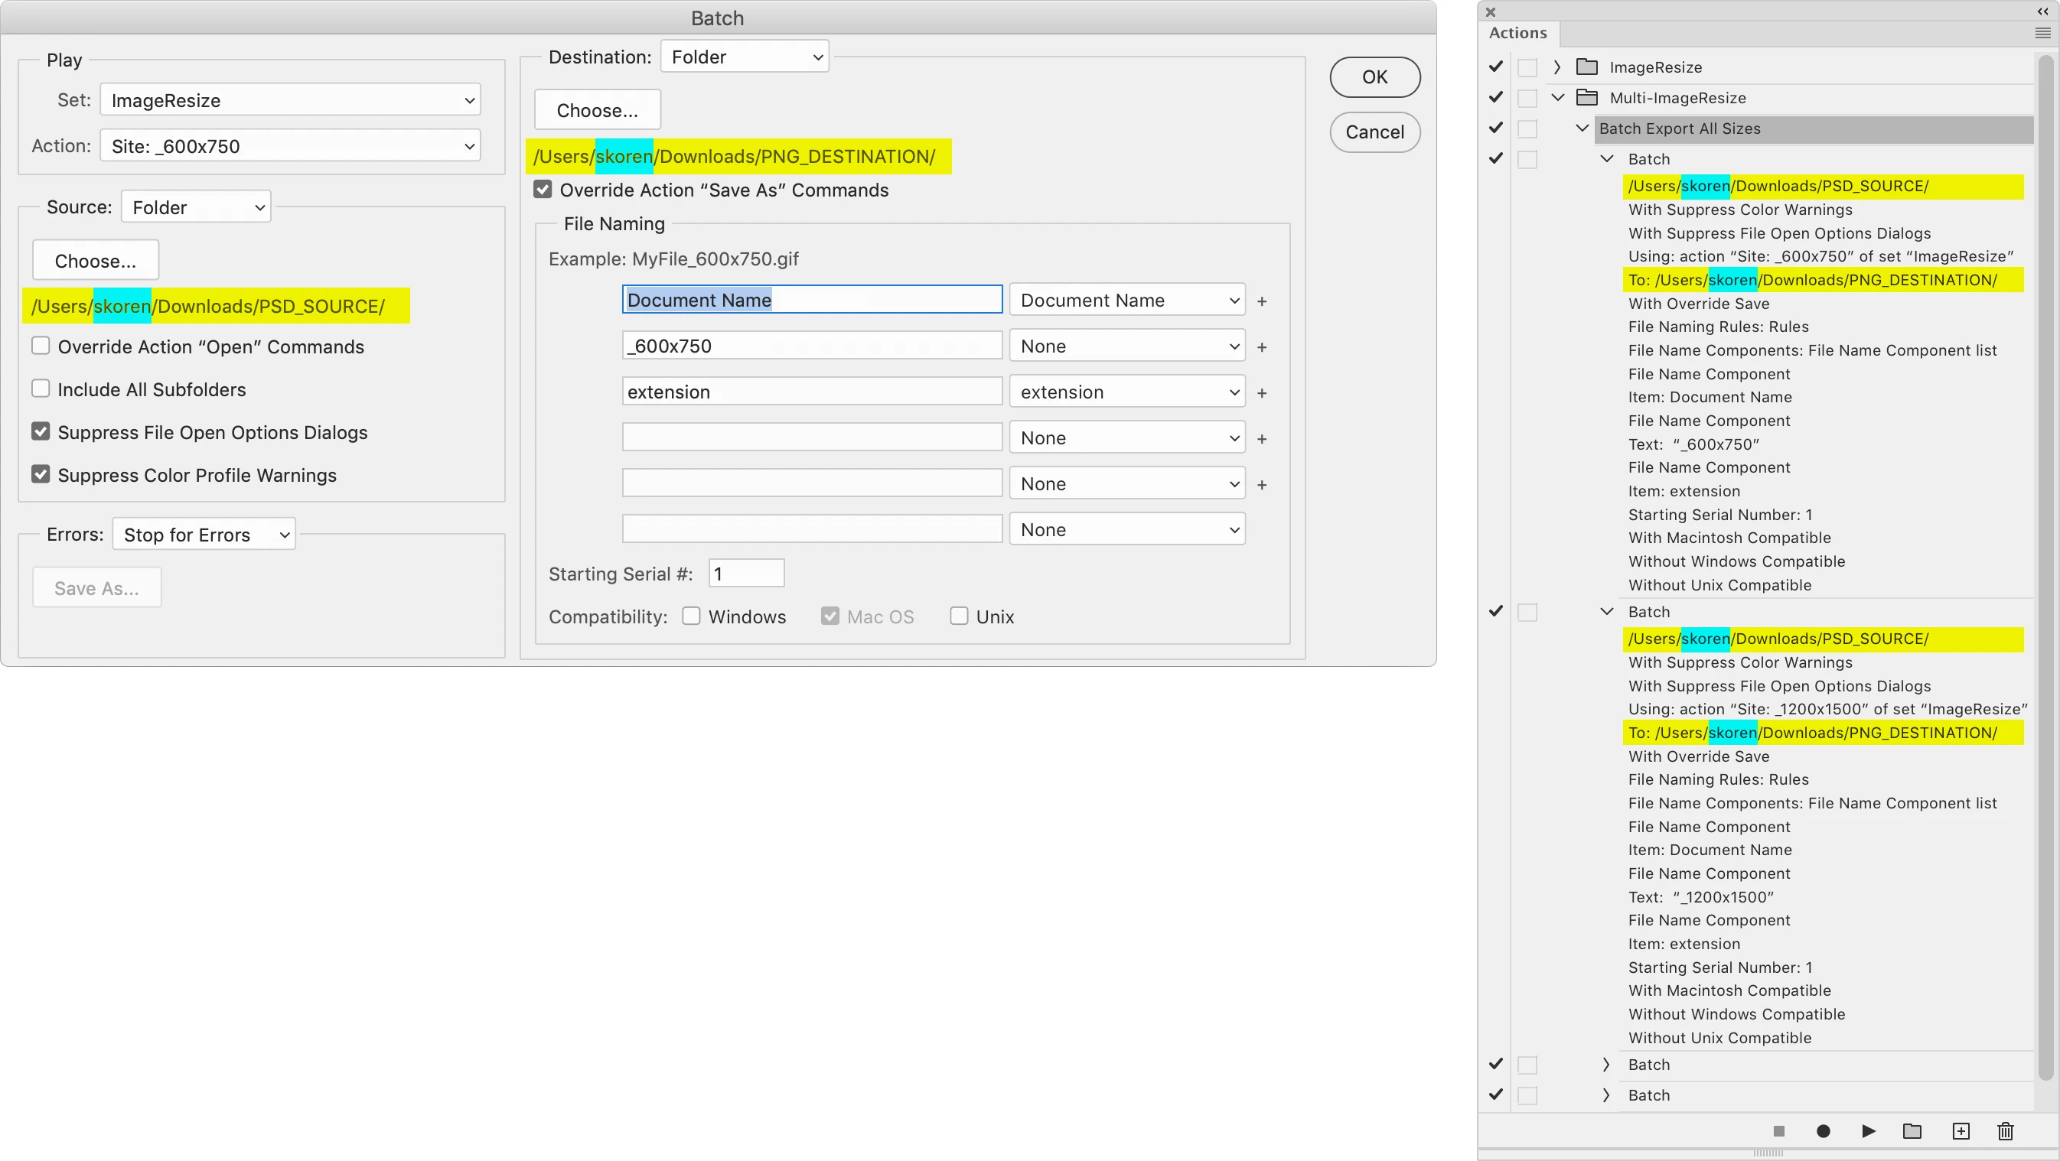The image size is (2060, 1161).
Task: Uncheck Suppress Color Profile Warnings
Action: click(x=41, y=475)
